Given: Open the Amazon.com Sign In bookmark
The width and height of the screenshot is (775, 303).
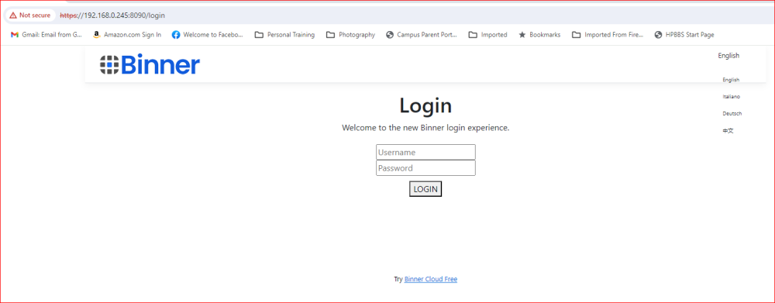Looking at the screenshot, I should 127,35.
